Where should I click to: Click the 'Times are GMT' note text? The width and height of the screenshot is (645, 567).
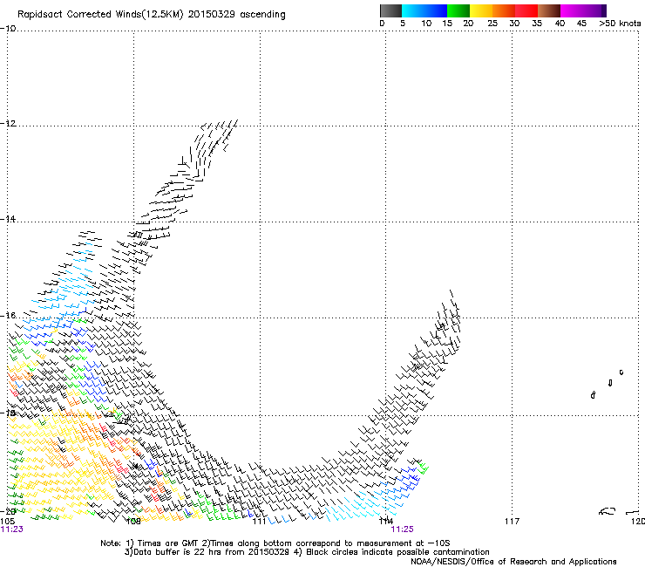166,543
